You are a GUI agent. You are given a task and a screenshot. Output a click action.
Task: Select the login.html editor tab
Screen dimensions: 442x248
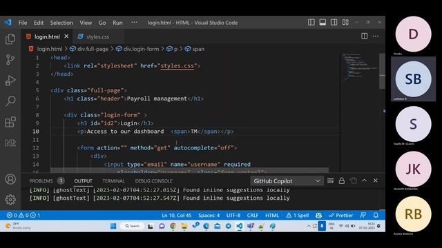tap(47, 37)
